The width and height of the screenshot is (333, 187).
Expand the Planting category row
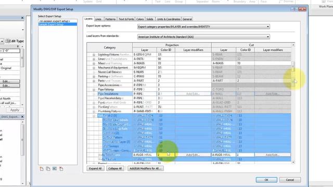pos(94,107)
